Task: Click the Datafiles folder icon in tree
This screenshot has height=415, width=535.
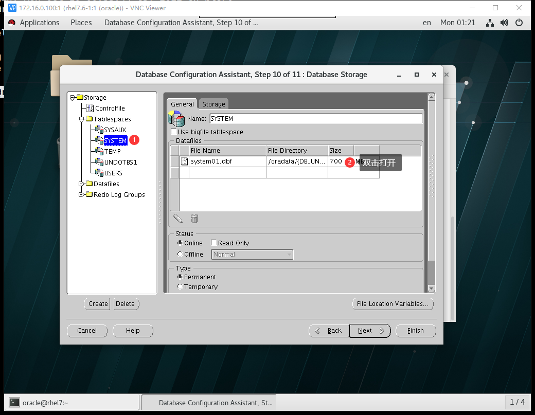Action: pos(90,184)
